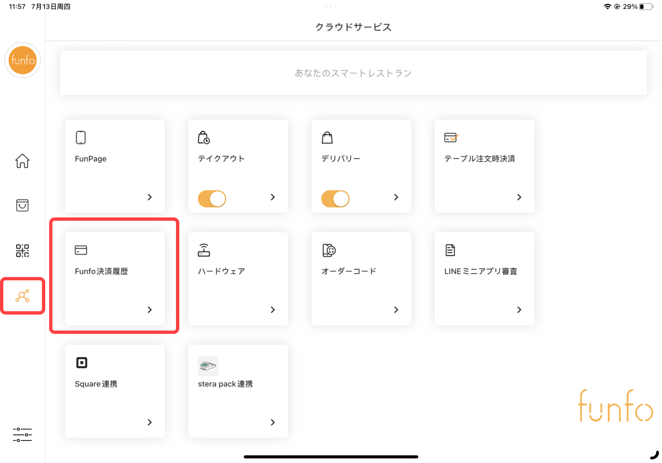Click the オーダーコード label
This screenshot has height=463, width=662.
tap(349, 271)
